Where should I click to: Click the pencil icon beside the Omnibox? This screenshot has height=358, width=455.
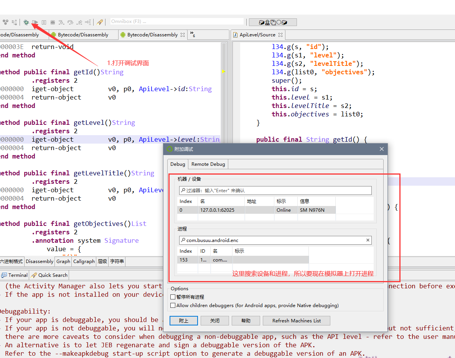[100, 22]
